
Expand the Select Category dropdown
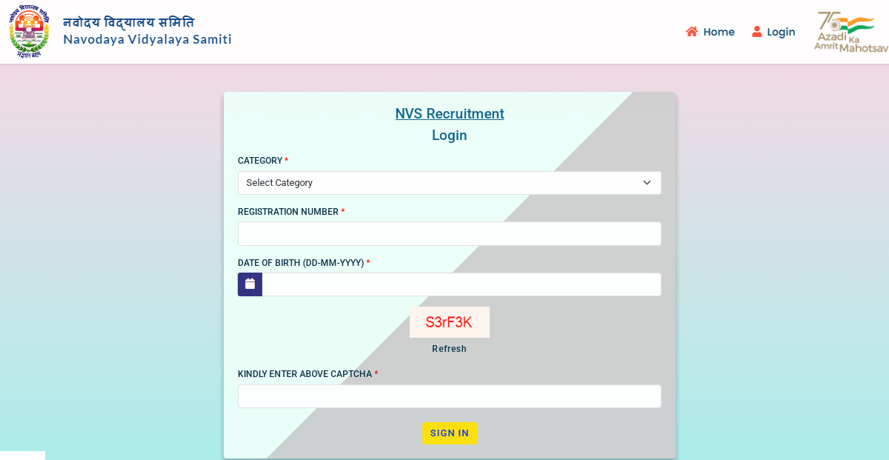pos(449,183)
